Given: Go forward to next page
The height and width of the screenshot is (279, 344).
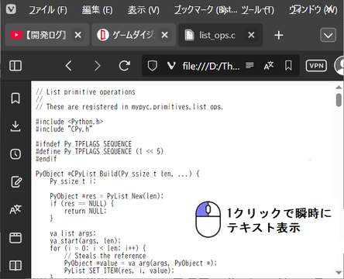Looking at the screenshot, I should click(x=98, y=66).
